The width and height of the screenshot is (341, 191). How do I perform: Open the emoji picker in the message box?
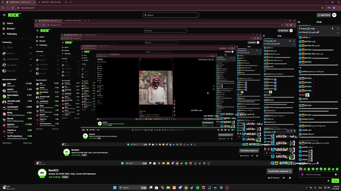tap(336, 175)
